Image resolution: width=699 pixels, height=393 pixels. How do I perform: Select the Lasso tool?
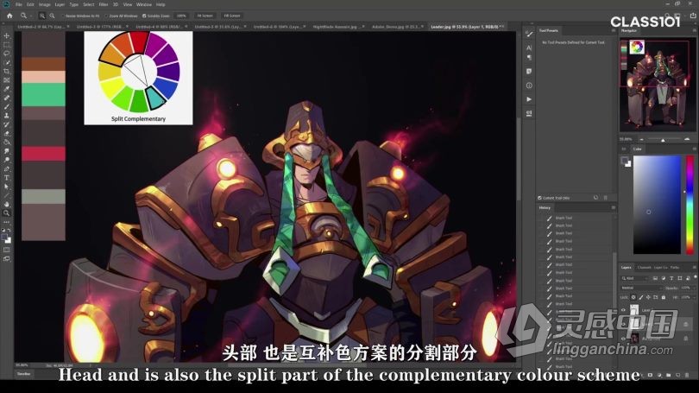(6, 54)
